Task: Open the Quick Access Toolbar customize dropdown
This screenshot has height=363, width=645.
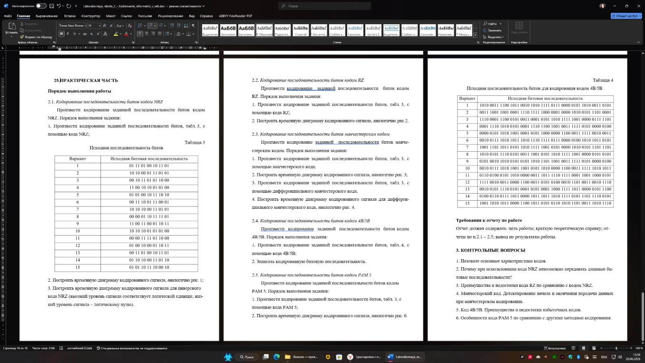Action: [76, 6]
